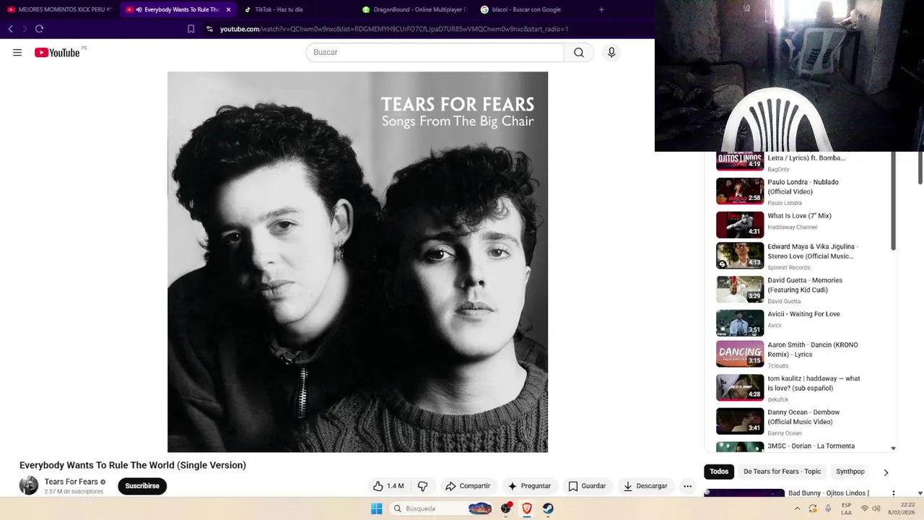Show hidden system tray icons
The image size is (924, 520).
point(797,508)
